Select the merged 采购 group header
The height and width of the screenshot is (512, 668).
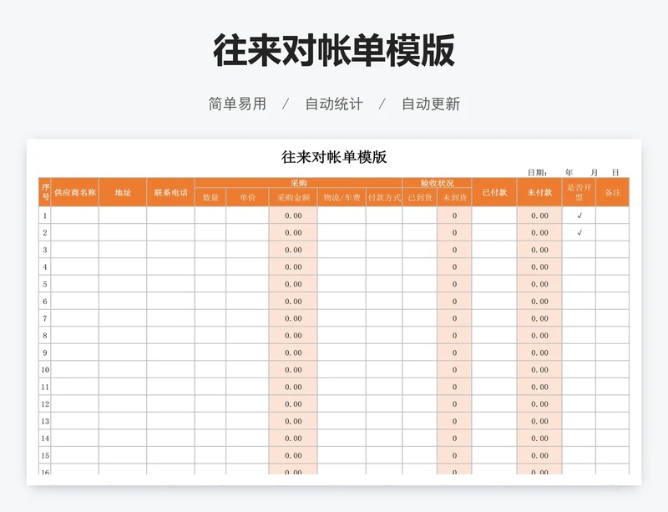click(298, 183)
